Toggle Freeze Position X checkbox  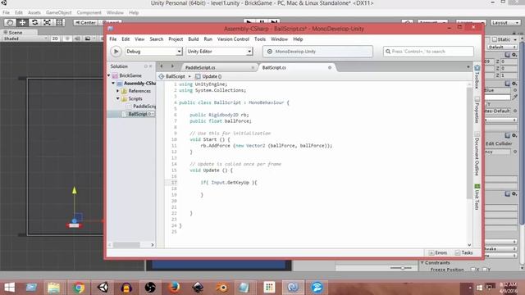point(472,270)
